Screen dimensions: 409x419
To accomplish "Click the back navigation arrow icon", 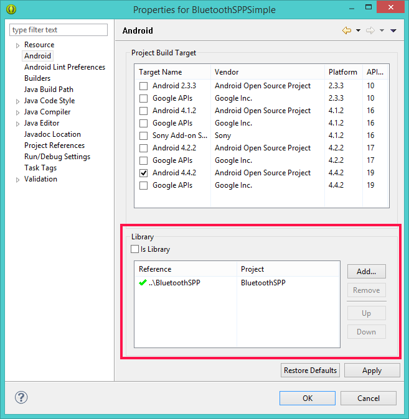I will 347,30.
